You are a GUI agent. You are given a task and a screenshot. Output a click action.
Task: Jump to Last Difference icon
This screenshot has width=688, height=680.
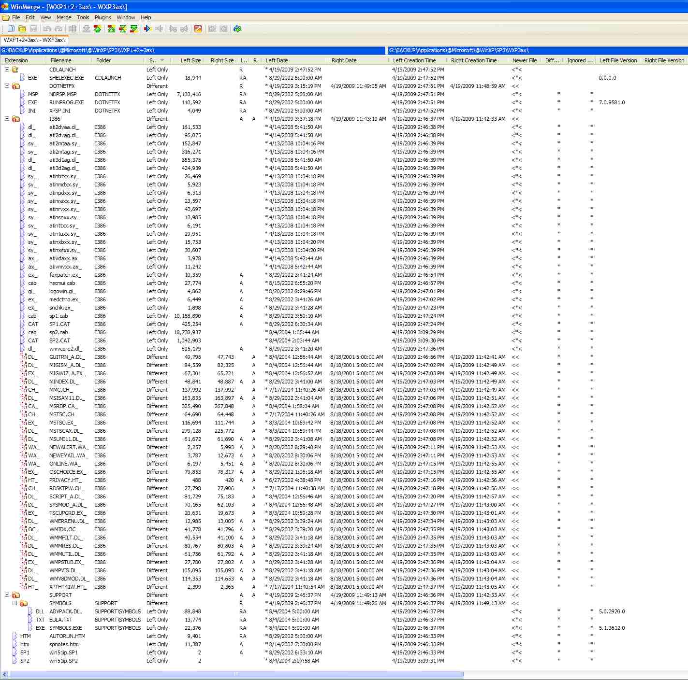click(134, 29)
